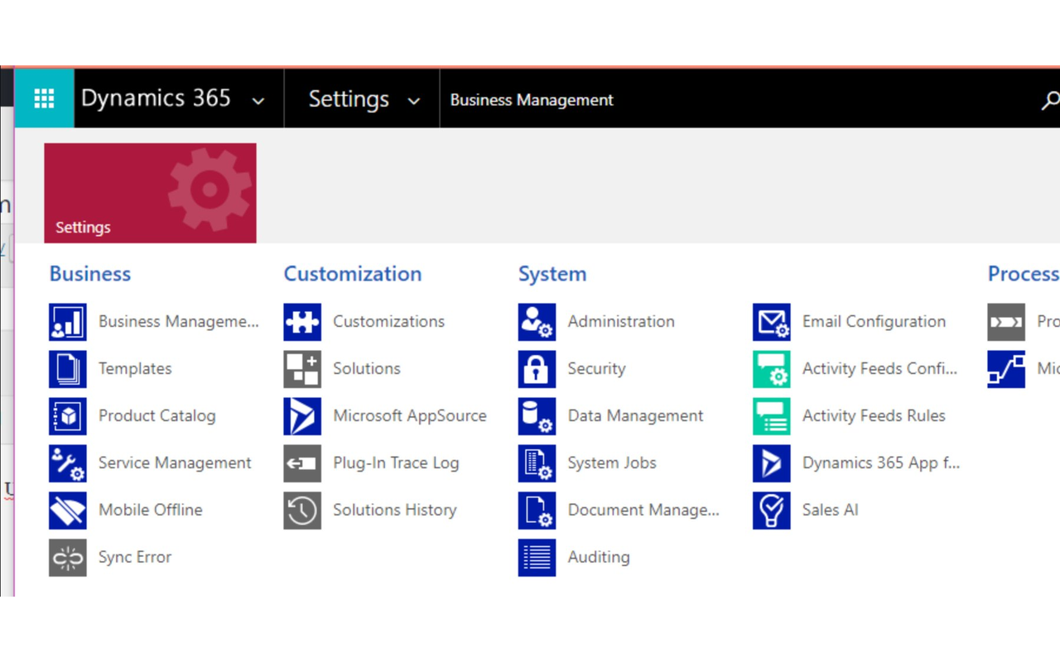Click the Document Management icon

tap(537, 511)
